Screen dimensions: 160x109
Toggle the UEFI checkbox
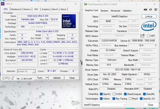click(x=148, y=36)
